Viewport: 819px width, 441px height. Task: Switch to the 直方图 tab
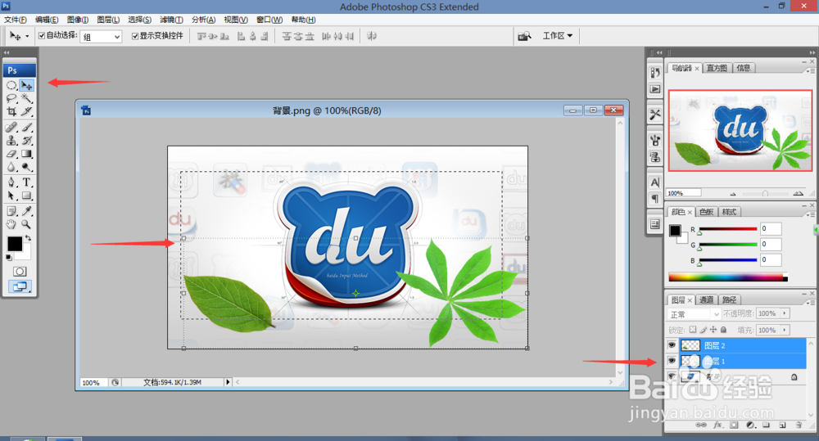717,68
